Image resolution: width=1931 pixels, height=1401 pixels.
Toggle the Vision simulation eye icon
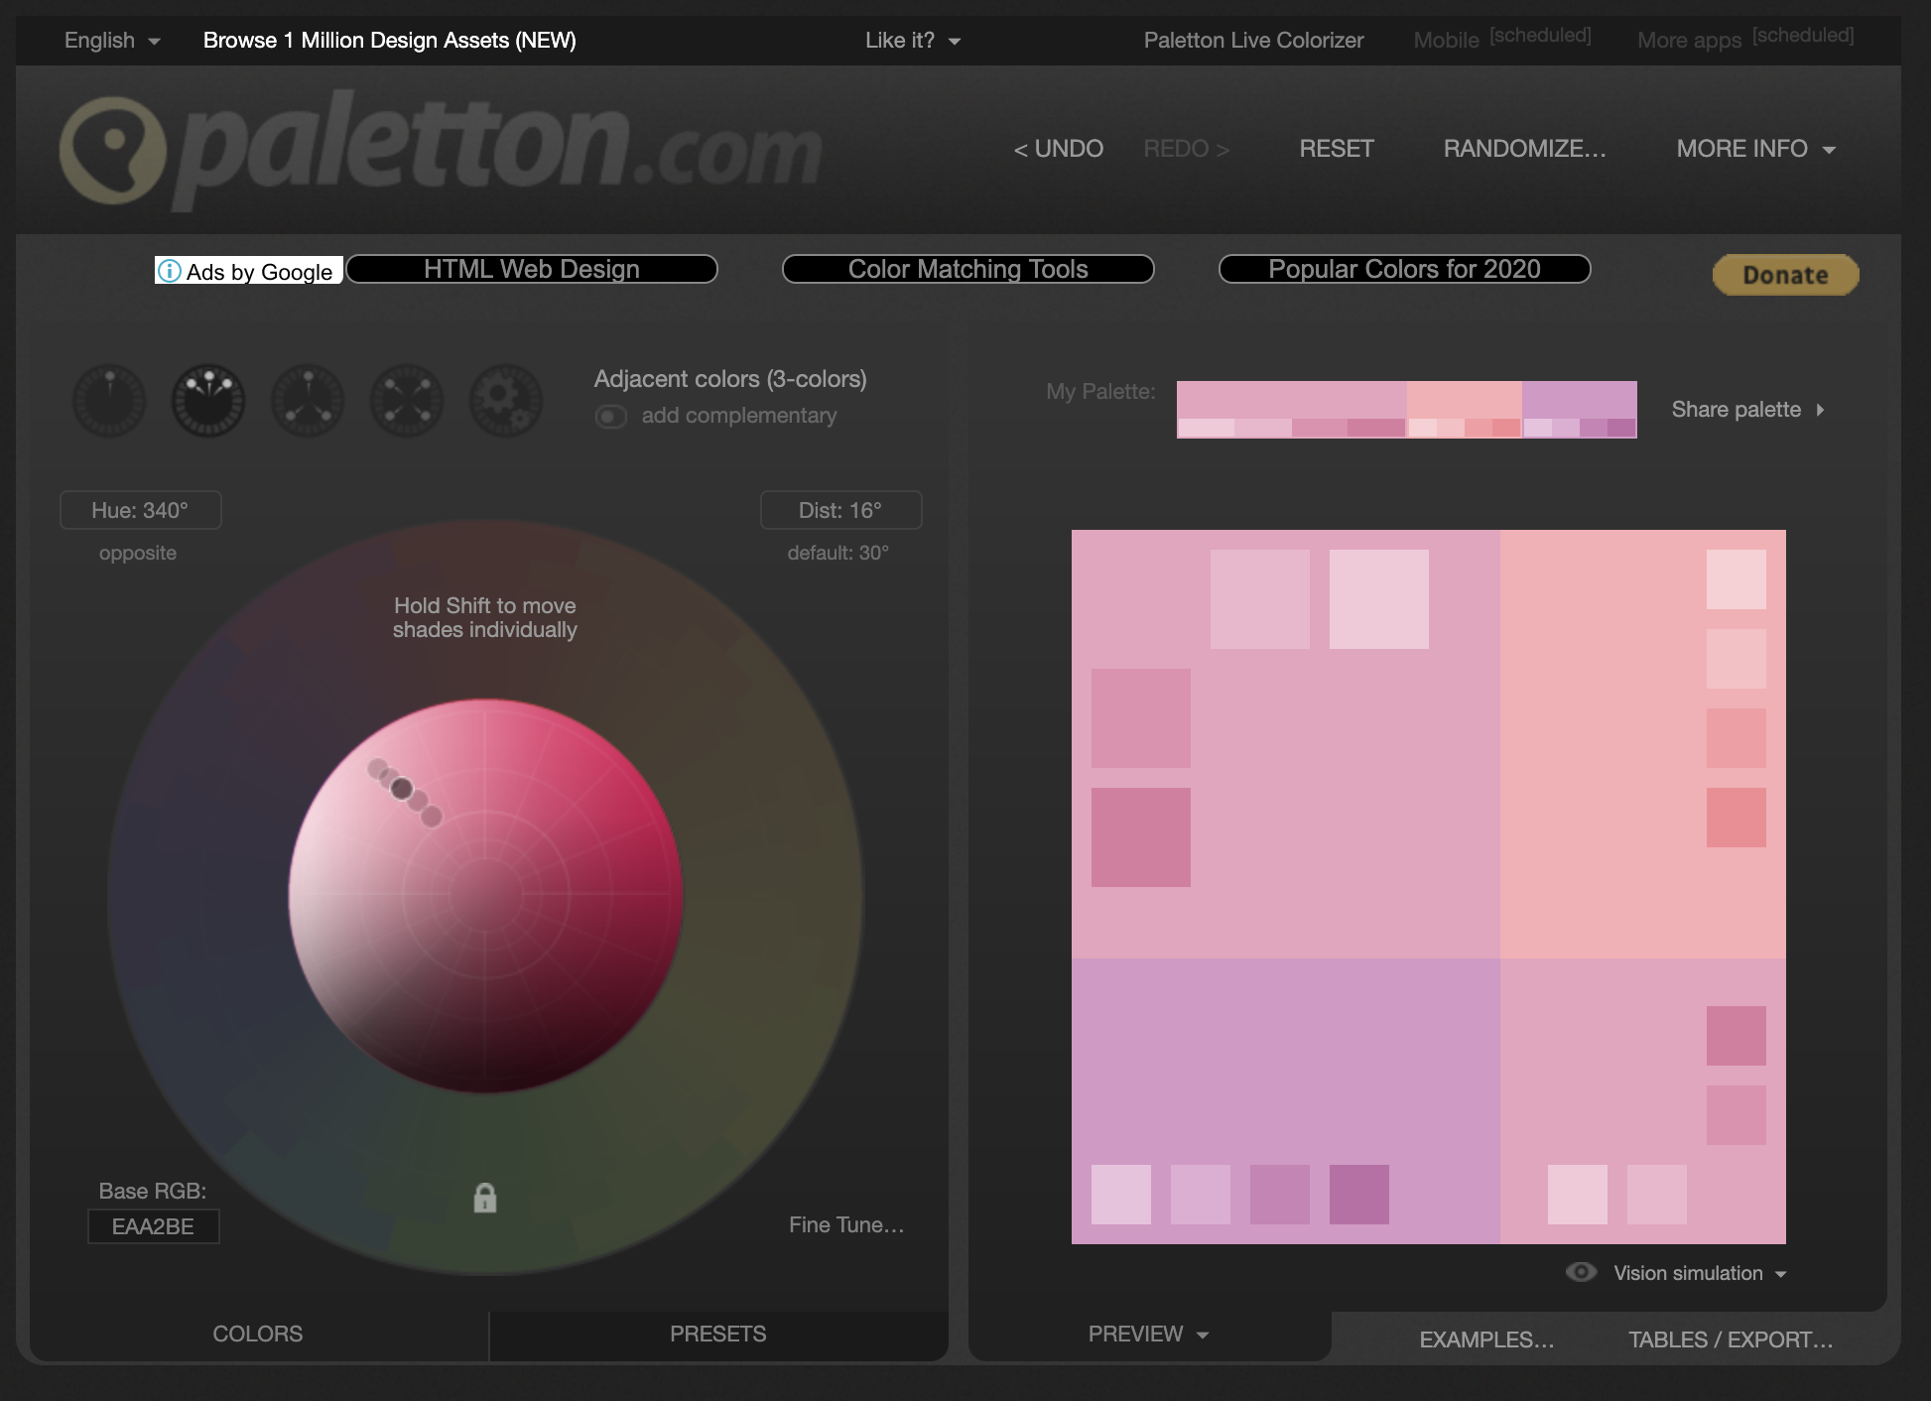click(x=1581, y=1273)
